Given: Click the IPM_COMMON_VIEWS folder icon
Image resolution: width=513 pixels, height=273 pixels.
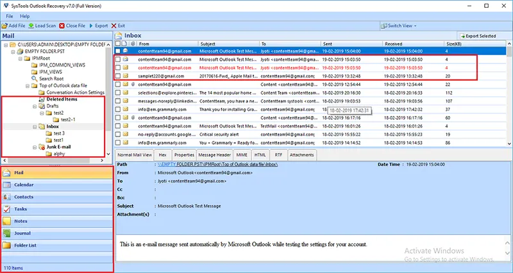Looking at the screenshot, I should [x=35, y=65].
